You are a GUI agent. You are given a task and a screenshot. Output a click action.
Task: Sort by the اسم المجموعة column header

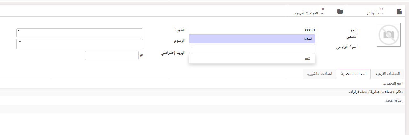(x=392, y=83)
